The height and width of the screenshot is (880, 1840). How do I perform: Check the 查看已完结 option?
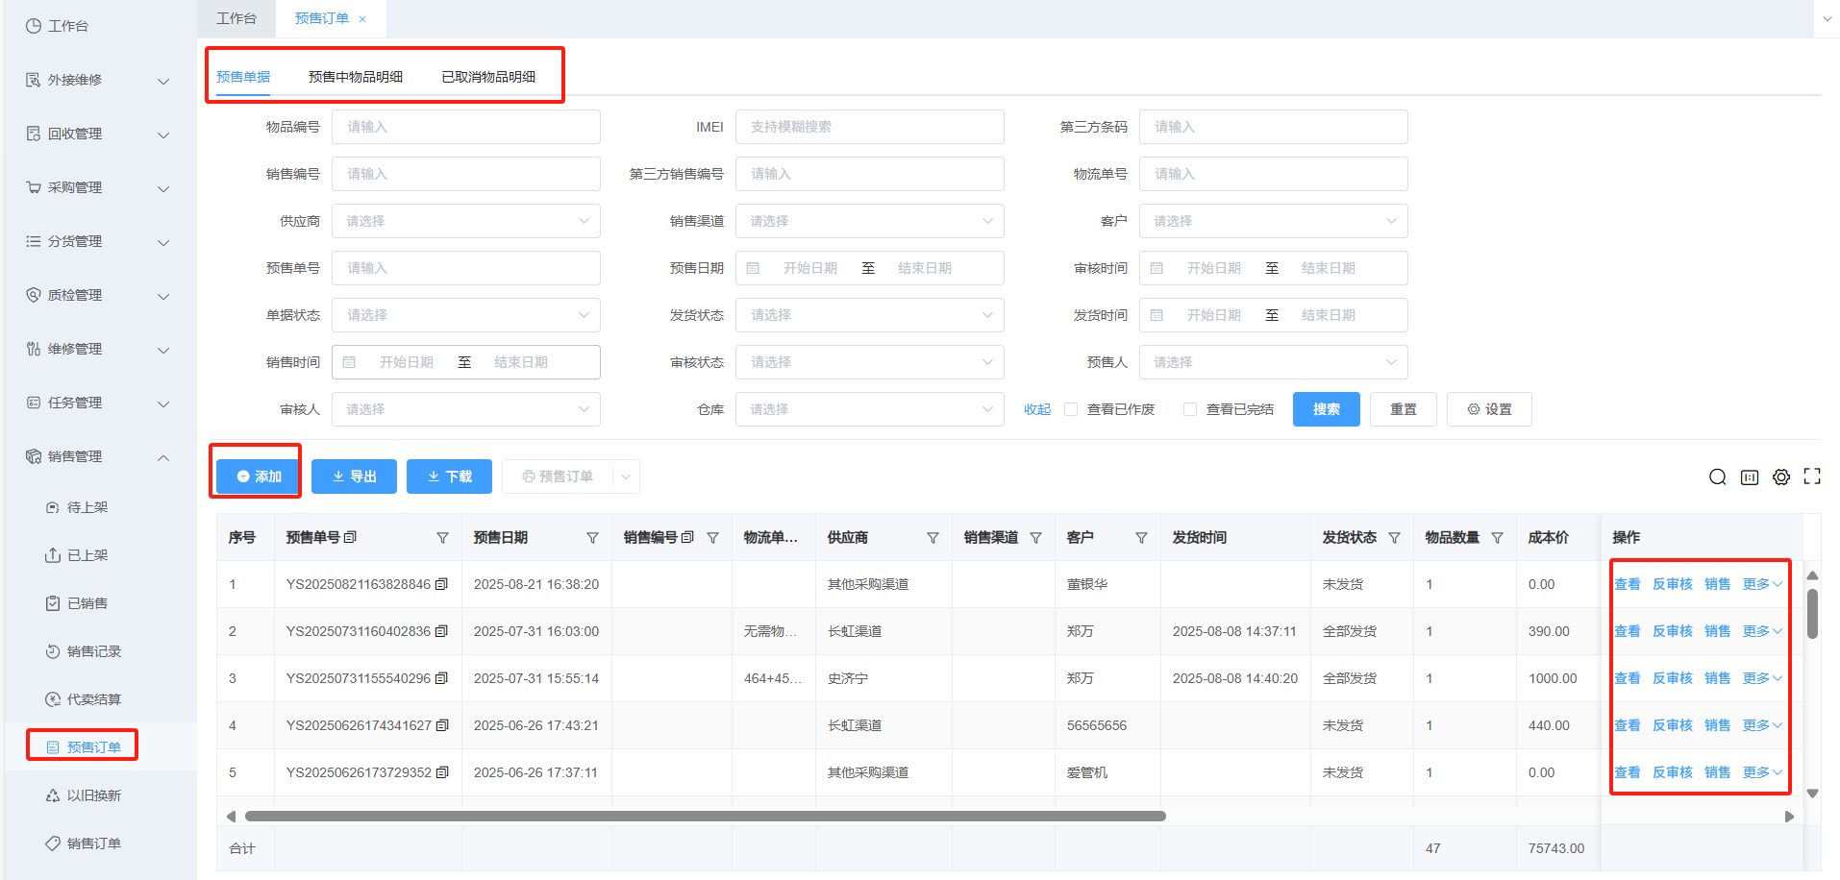[x=1190, y=409]
